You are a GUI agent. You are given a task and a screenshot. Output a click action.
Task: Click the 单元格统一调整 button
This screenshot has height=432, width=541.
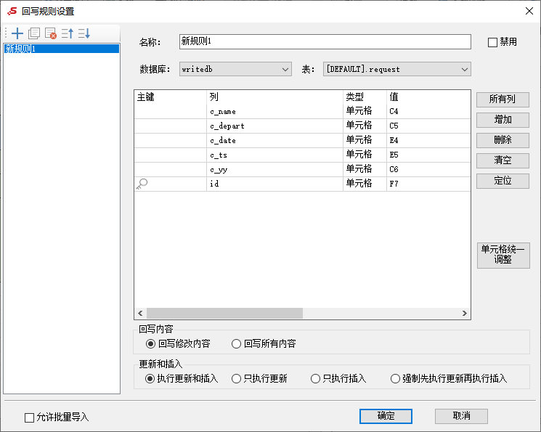[x=503, y=256]
